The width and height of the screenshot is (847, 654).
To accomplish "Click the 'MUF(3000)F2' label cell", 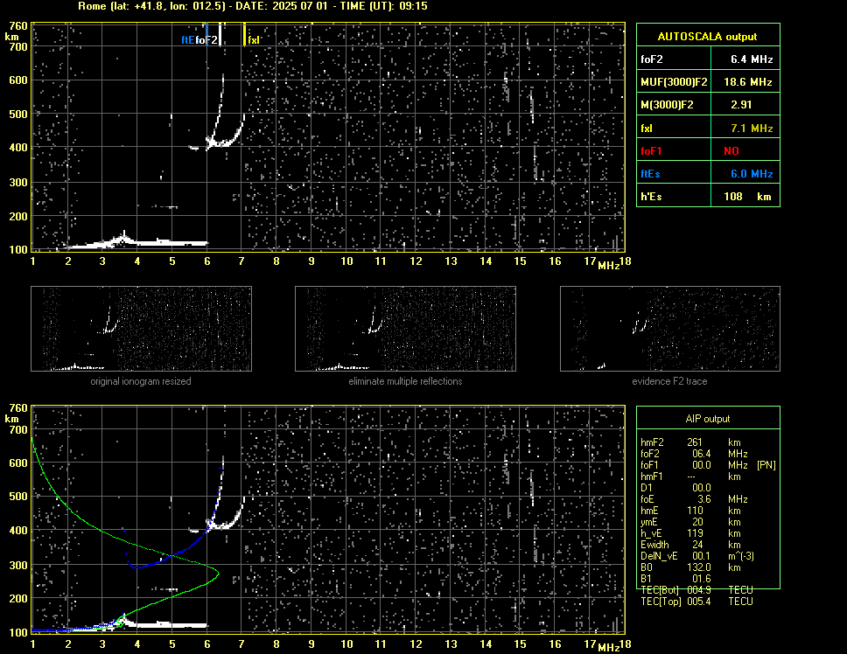I will tap(674, 82).
